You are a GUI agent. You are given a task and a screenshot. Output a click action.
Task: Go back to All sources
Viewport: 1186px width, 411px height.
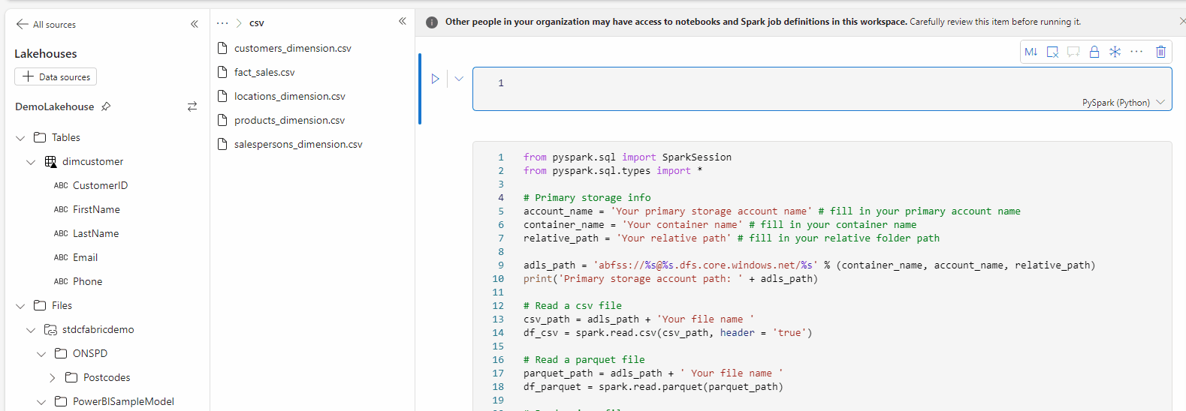tap(46, 24)
